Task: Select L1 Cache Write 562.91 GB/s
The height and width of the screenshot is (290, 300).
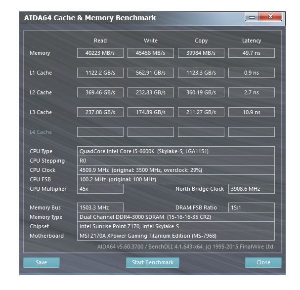Action: pyautogui.click(x=151, y=73)
